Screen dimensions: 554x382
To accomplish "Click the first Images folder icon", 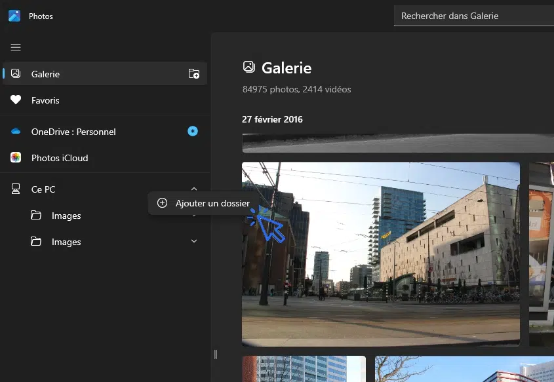I will [x=37, y=216].
